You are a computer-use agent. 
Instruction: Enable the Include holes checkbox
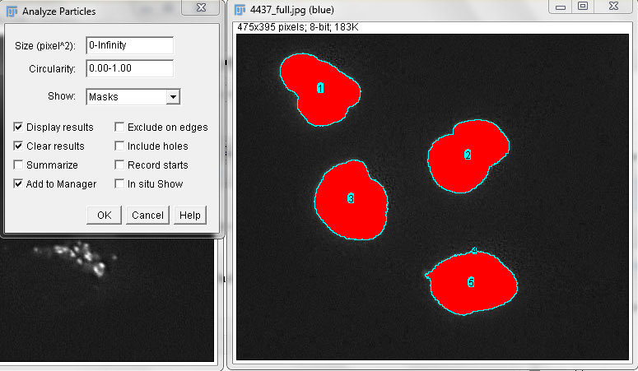[119, 146]
